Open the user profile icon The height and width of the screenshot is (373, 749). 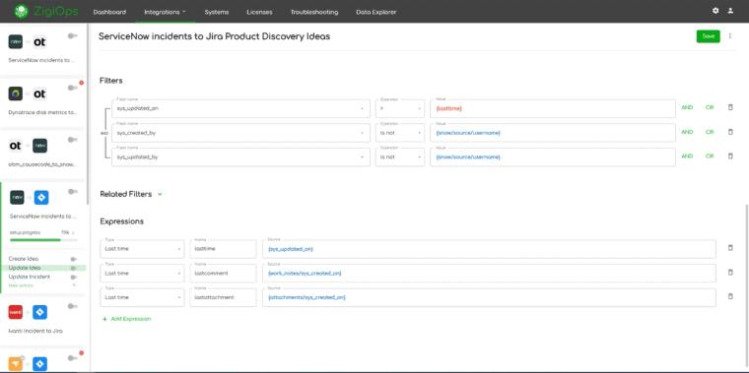(730, 11)
